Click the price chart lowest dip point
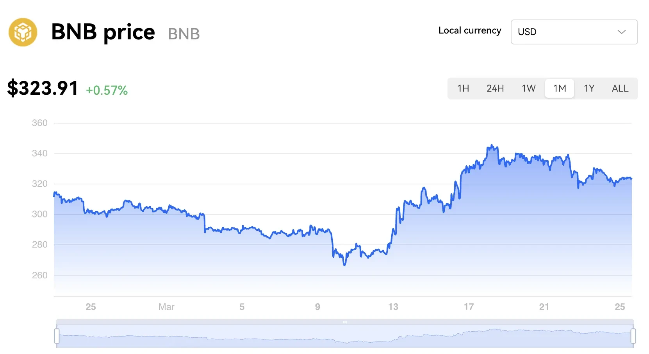Viewport: 649px width, 354px height. pyautogui.click(x=344, y=265)
